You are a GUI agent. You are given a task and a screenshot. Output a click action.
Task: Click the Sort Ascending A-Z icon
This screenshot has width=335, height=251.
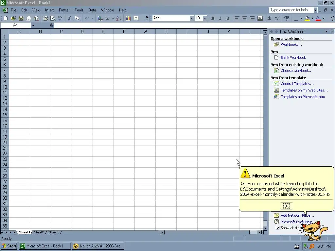[119, 18]
